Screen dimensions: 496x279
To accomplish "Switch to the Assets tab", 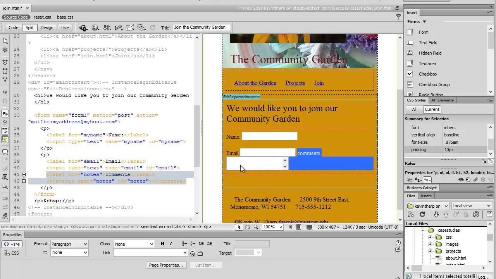I will click(426, 196).
